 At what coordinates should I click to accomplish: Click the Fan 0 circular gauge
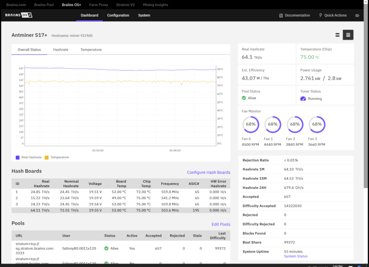point(250,125)
